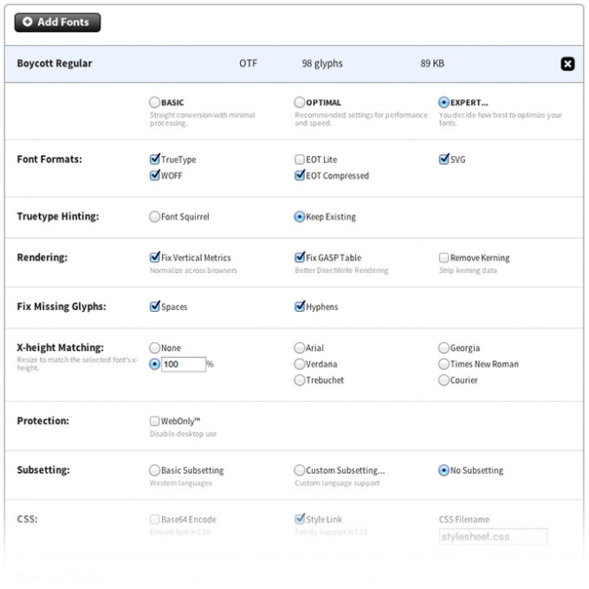Select Font Squirrel truetype hinting
Image resolution: width=589 pixels, height=589 pixels.
tap(154, 217)
